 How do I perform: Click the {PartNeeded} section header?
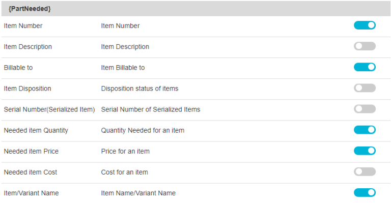click(x=30, y=9)
